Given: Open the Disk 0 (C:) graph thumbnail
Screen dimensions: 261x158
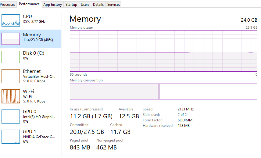Looking at the screenshot, I should [11, 57].
